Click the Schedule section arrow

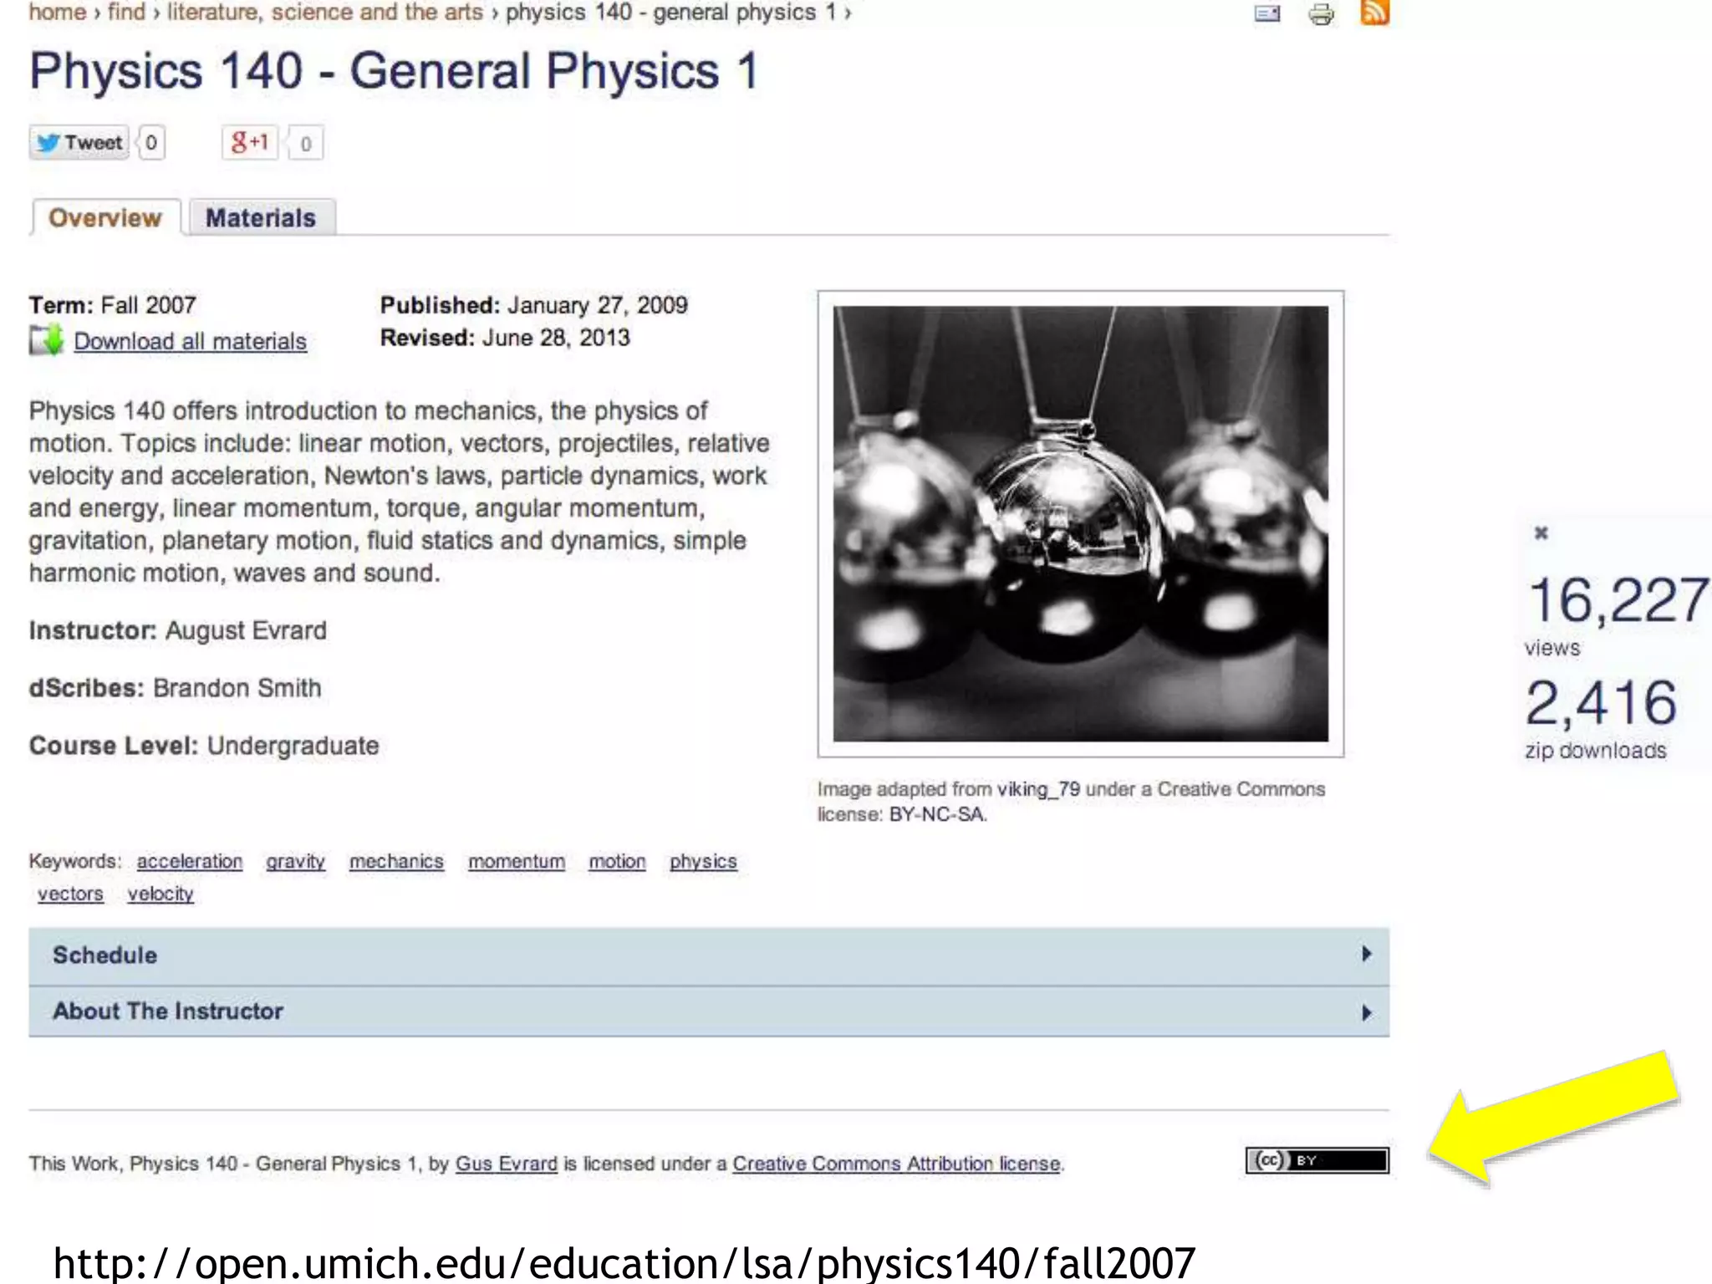tap(1366, 954)
